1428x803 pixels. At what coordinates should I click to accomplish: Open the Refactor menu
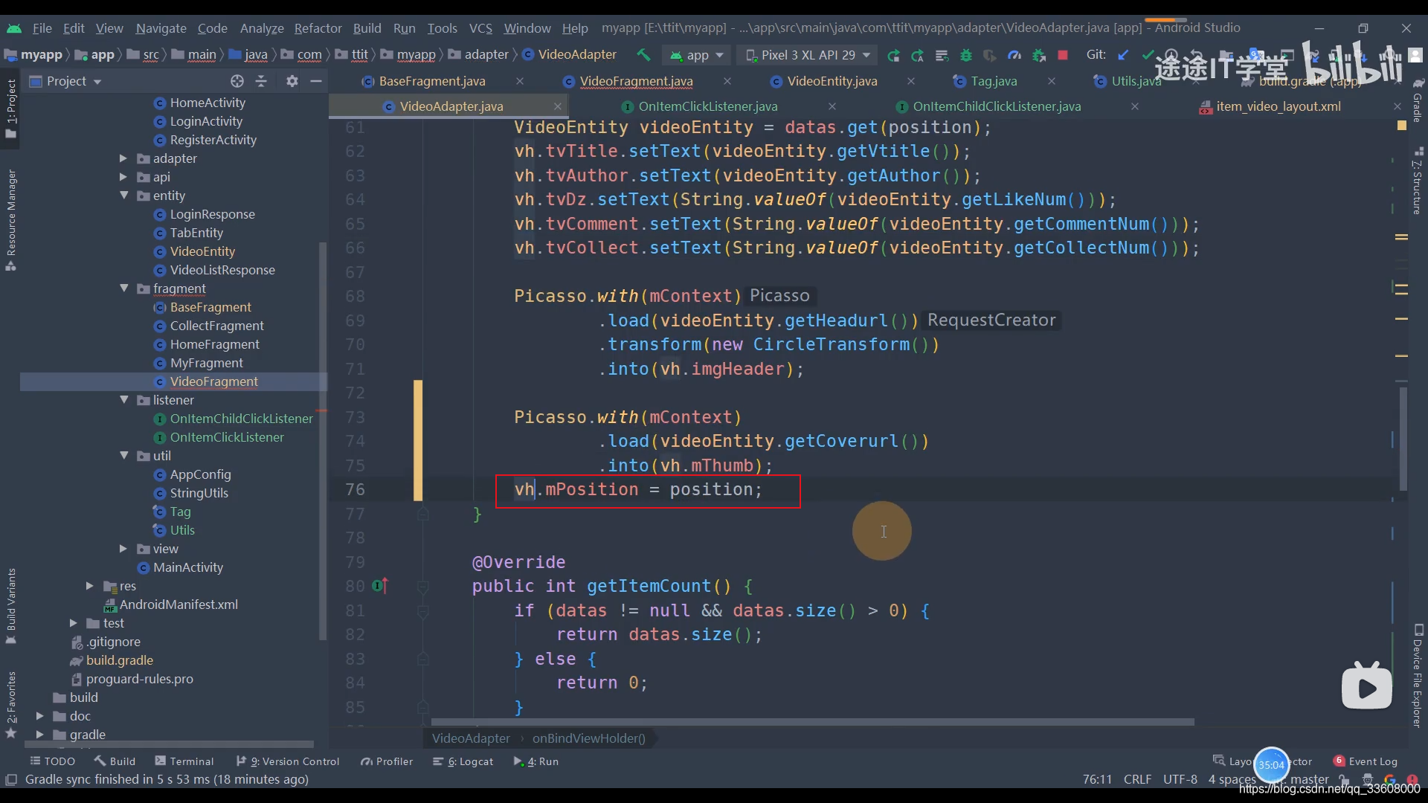point(318,28)
